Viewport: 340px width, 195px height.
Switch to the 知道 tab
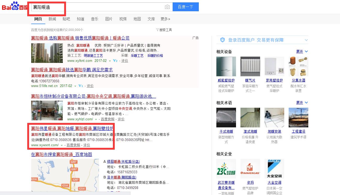[80, 19]
